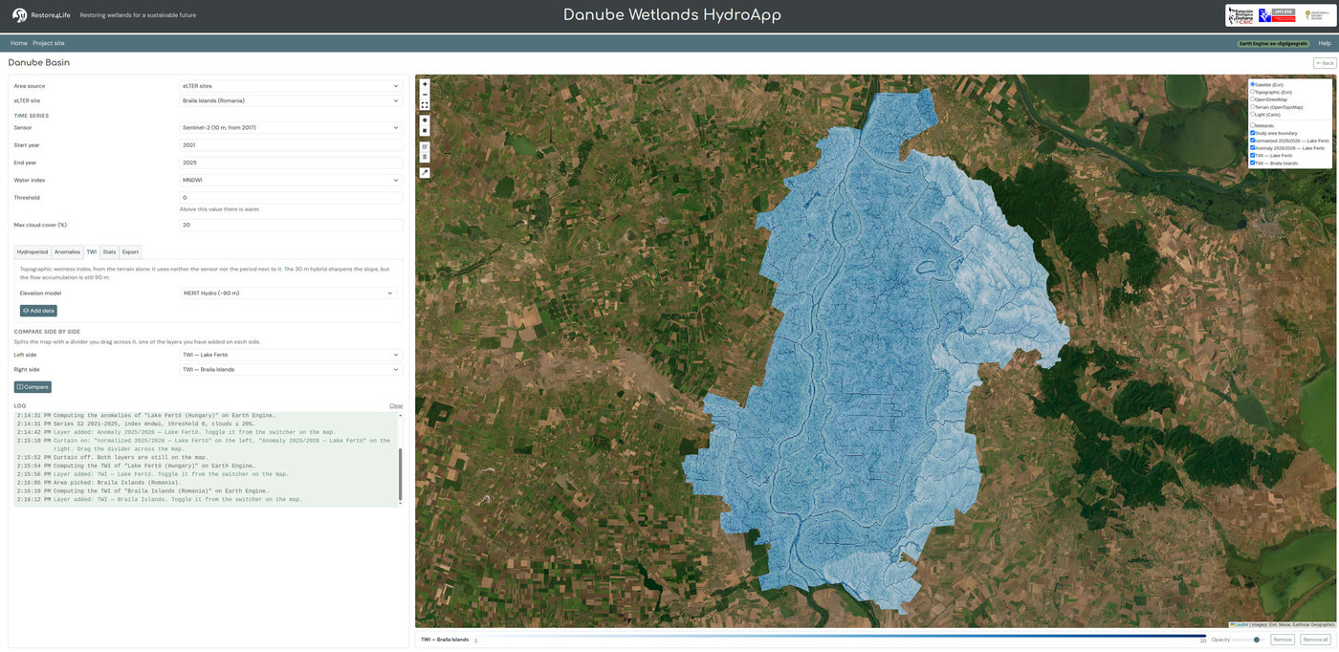Click the Back button
The height and width of the screenshot is (652, 1339).
[1325, 63]
